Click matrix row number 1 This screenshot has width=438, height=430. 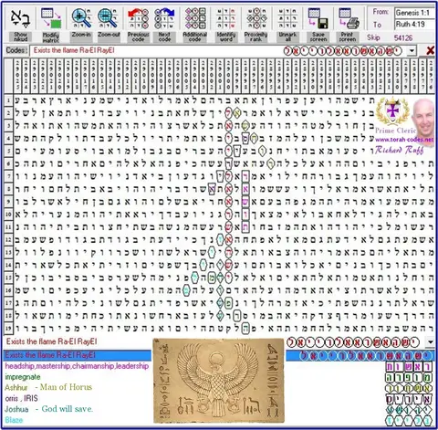8,100
